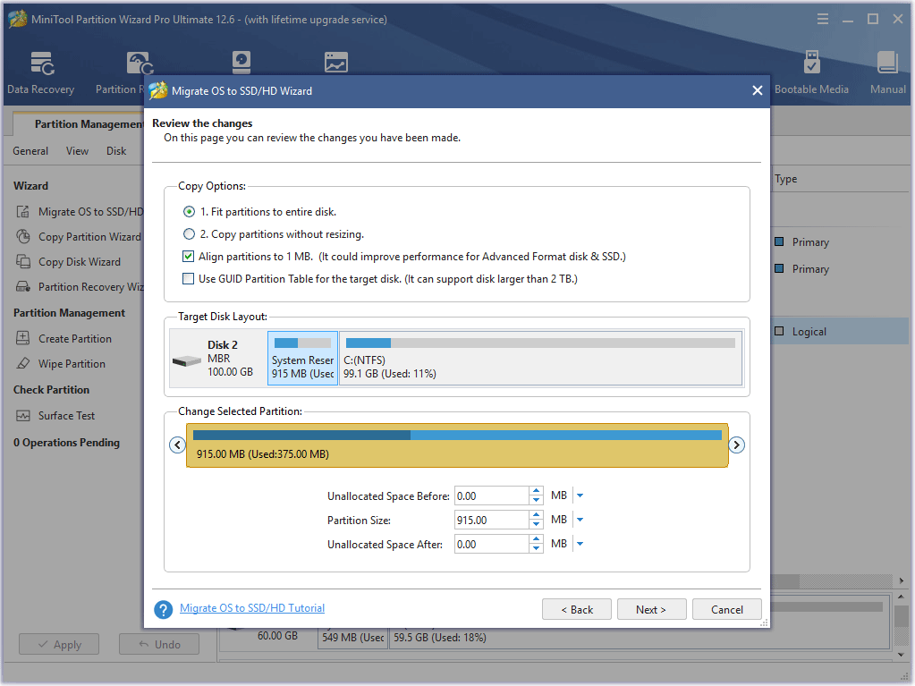This screenshot has height=686, width=915.
Task: Open unit dropdown for Unallocated Space Before
Action: [x=580, y=495]
